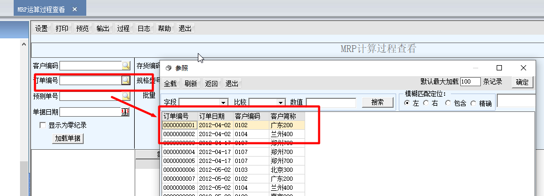Click the 加载单据 button
Viewport: 544px width, 196px height.
point(68,139)
